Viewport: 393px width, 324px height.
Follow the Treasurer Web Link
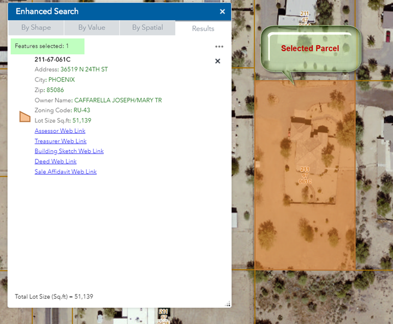(60, 141)
